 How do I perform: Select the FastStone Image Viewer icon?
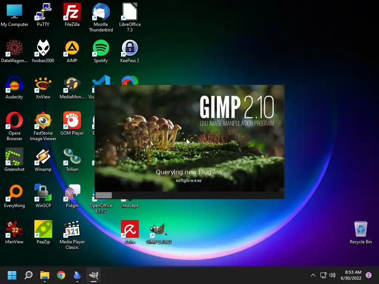click(43, 126)
